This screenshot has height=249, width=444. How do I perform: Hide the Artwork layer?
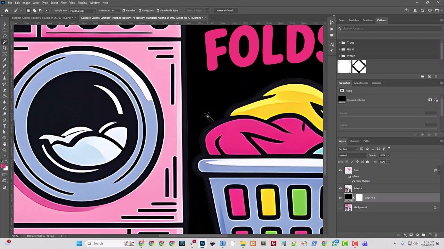340,188
